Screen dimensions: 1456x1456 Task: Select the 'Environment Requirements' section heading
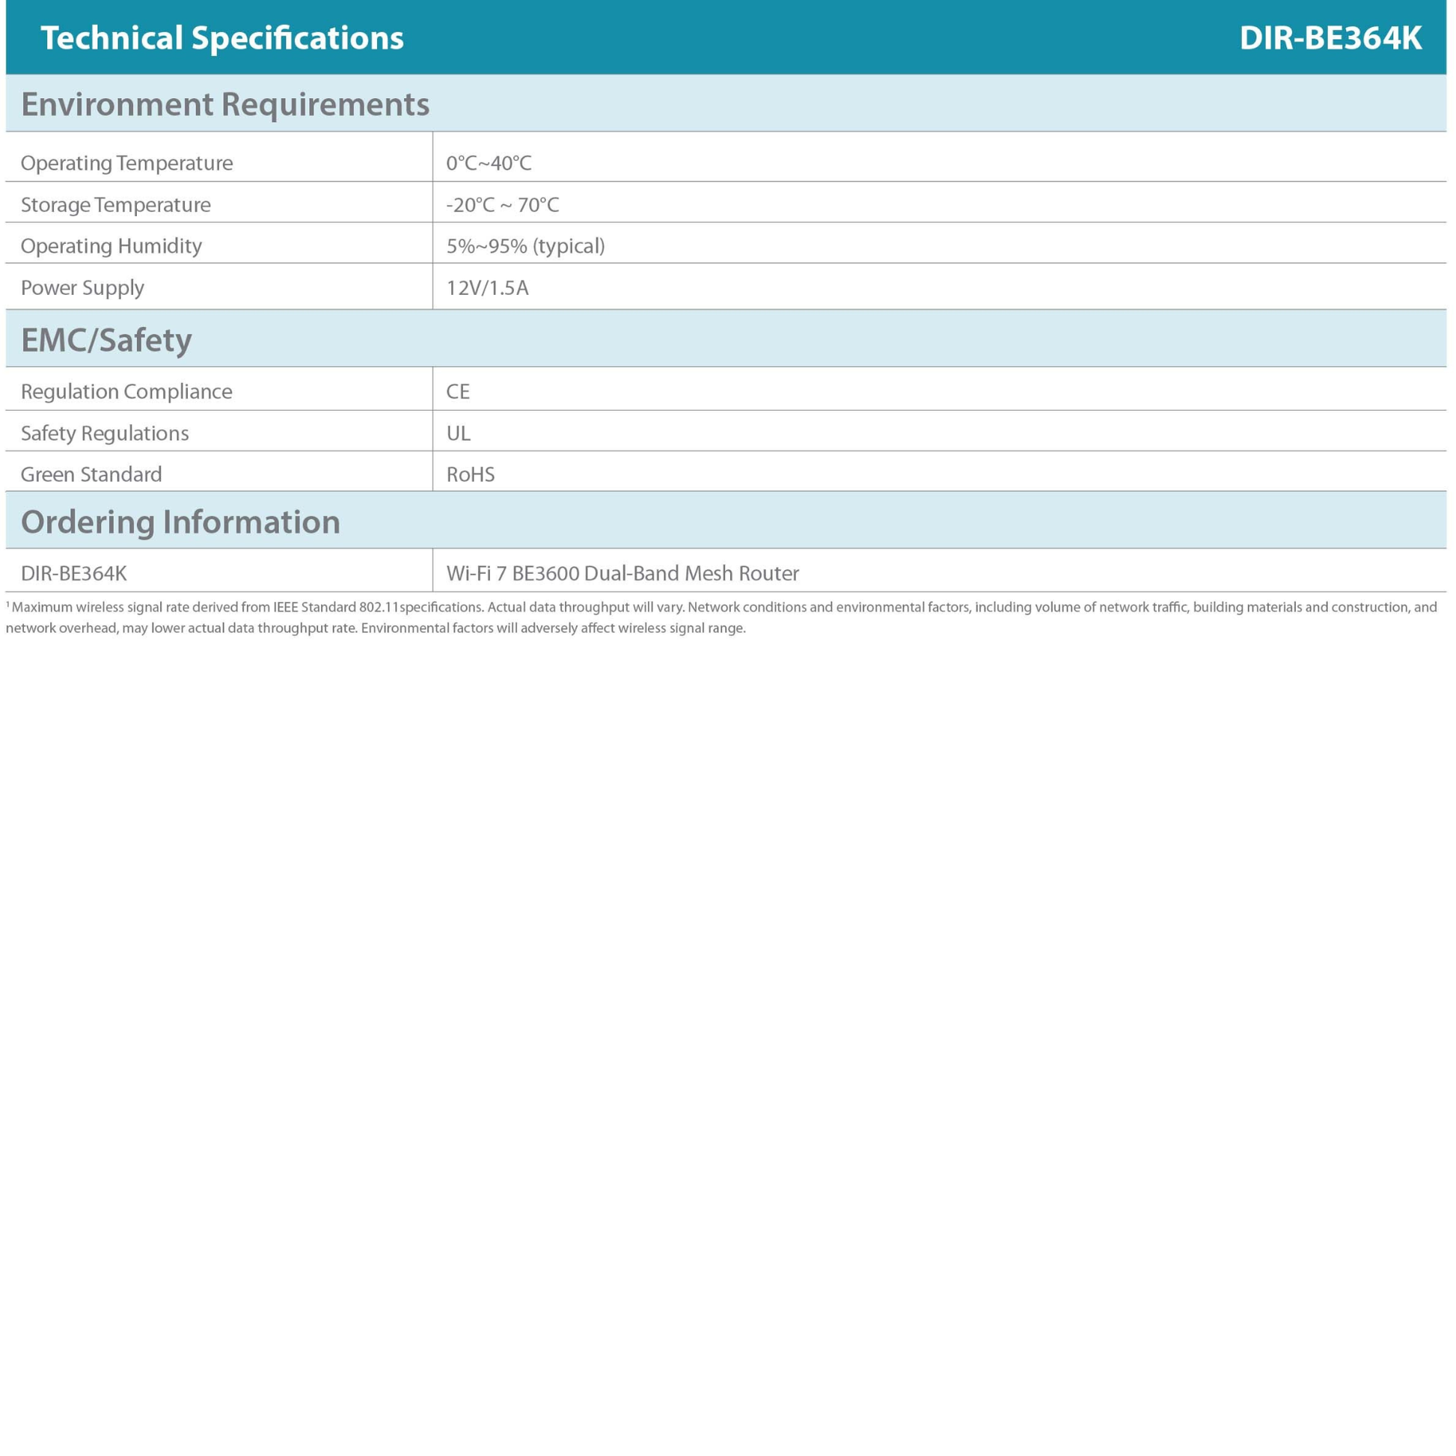[224, 104]
